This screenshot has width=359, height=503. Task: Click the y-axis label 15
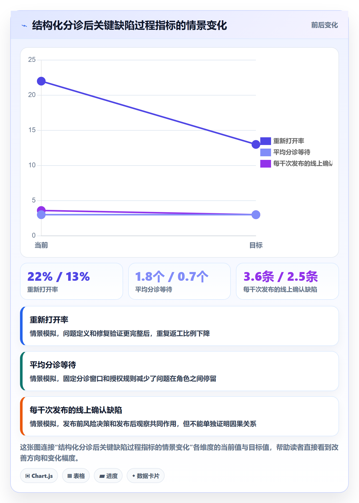32,130
